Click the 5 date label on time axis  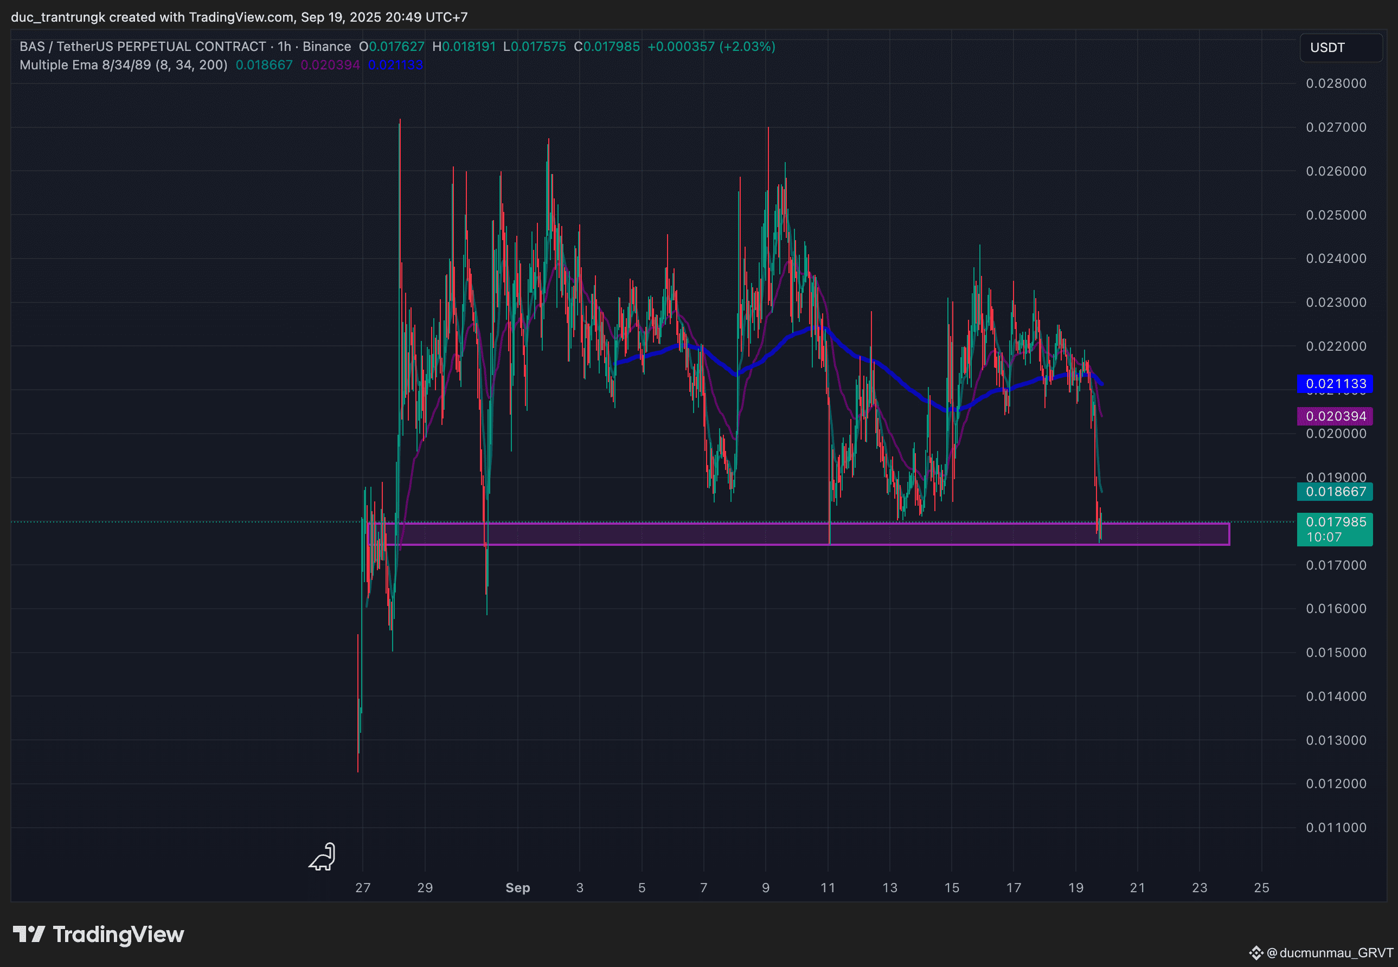pos(642,888)
